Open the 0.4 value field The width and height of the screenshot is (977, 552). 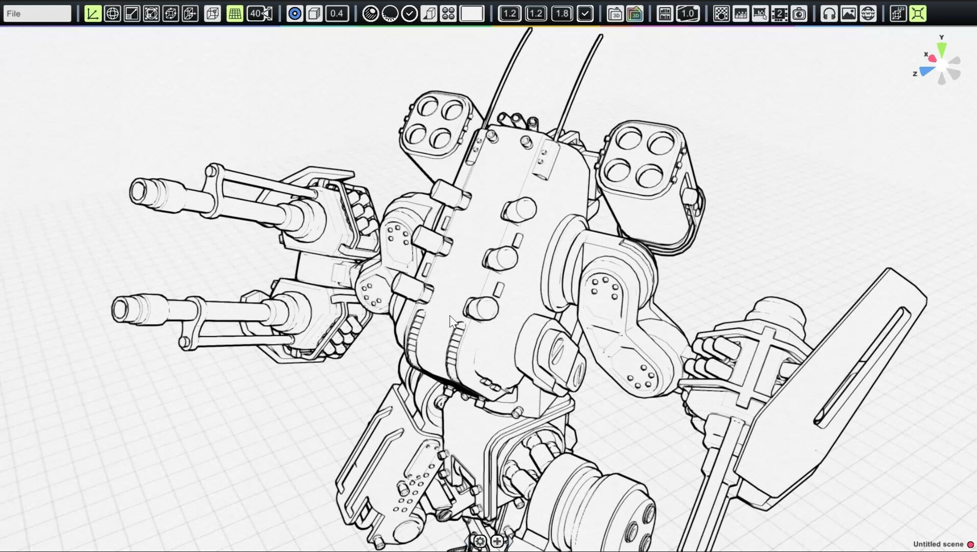pos(336,14)
